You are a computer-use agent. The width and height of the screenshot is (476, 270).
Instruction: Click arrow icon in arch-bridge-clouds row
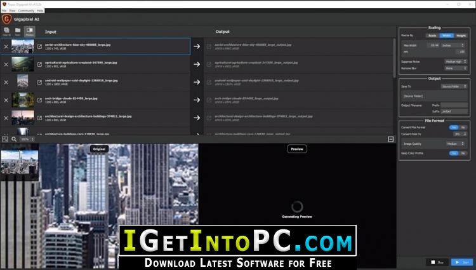tap(197, 100)
